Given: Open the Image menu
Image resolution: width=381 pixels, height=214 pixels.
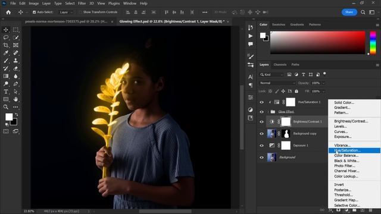Looking at the screenshot, I should click(34, 4).
